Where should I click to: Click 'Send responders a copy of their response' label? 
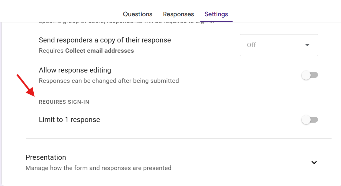click(x=105, y=40)
